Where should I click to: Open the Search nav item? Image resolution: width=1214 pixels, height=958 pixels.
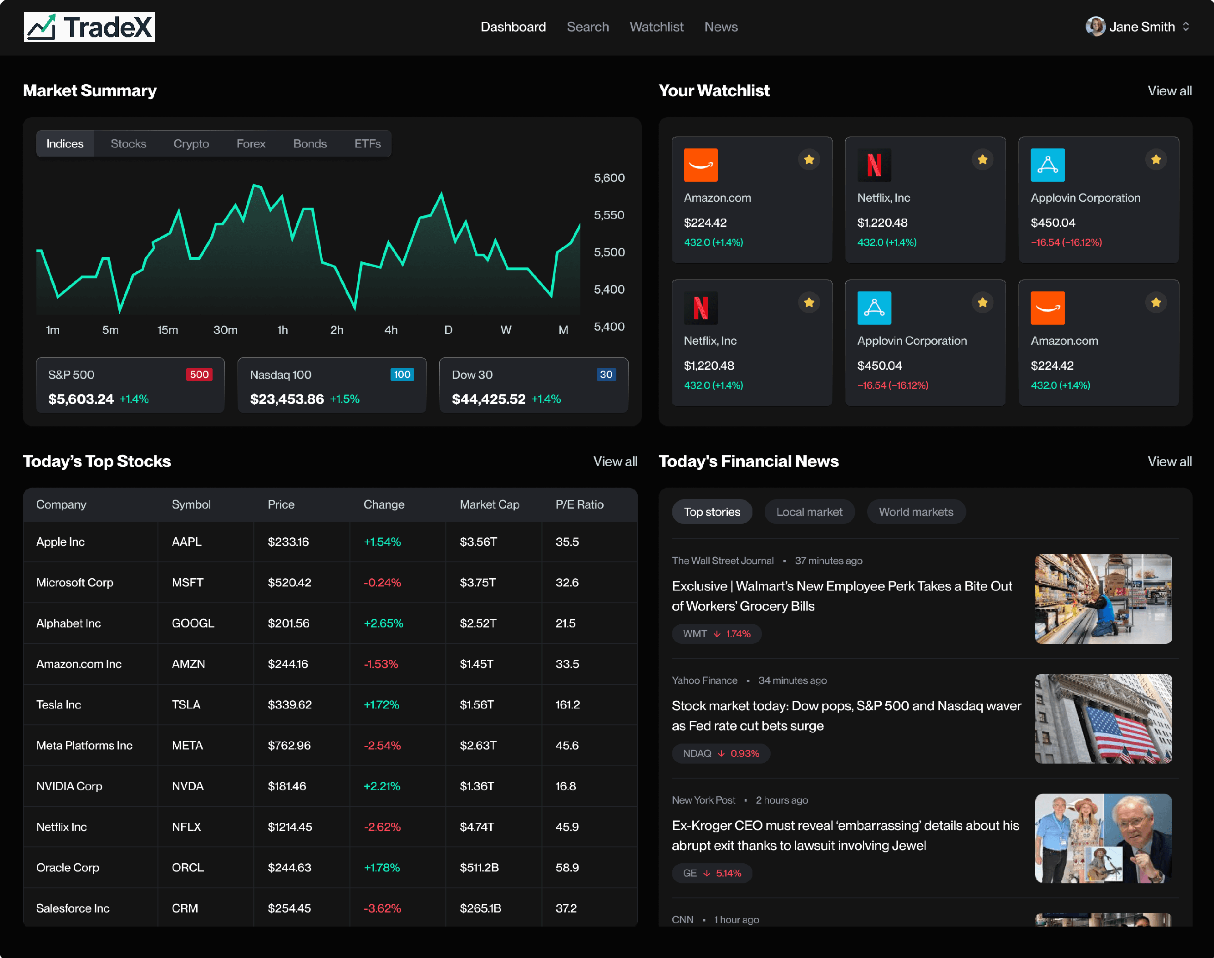[x=587, y=27]
